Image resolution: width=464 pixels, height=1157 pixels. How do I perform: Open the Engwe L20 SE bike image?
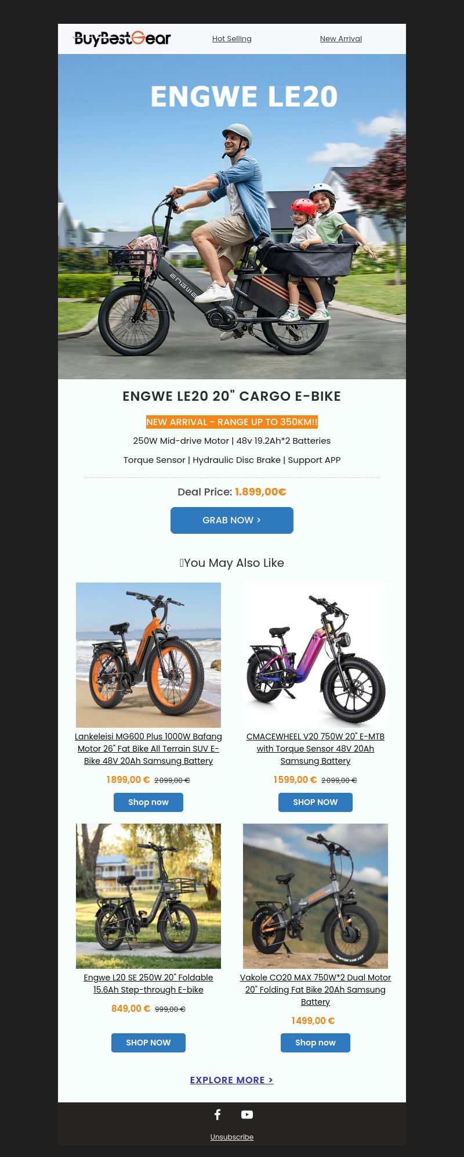coord(148,896)
